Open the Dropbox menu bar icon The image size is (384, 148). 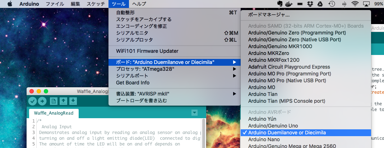pos(310,4)
